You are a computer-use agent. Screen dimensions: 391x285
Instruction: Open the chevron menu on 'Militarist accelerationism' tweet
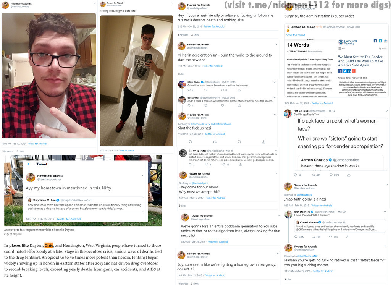(x=276, y=44)
